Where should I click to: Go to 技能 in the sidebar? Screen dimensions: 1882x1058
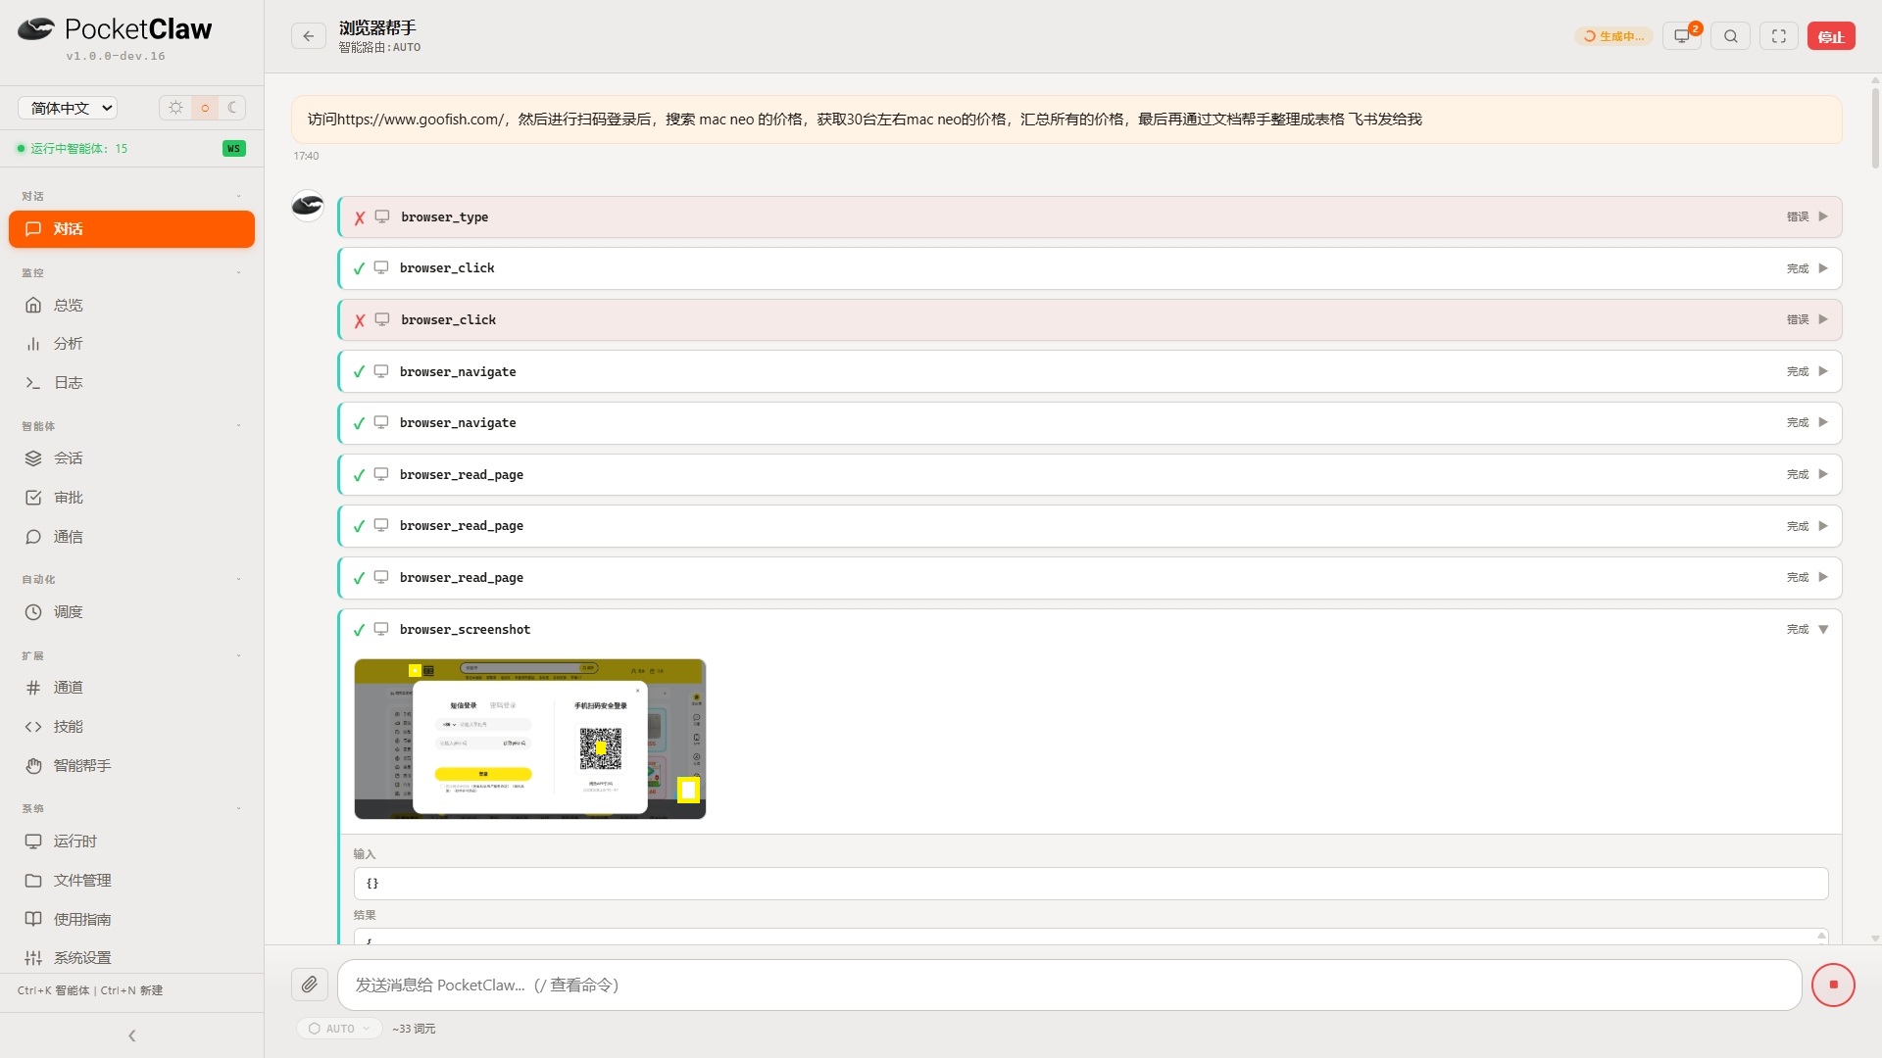[x=131, y=727]
